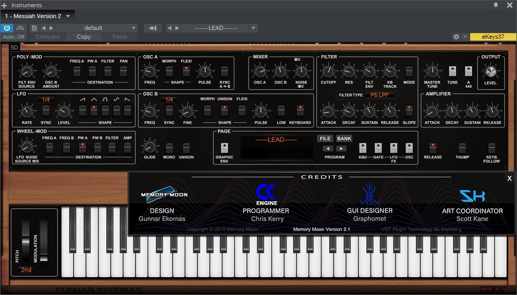The height and width of the screenshot is (295, 517).
Task: Click the THUMP button
Action: [462, 147]
